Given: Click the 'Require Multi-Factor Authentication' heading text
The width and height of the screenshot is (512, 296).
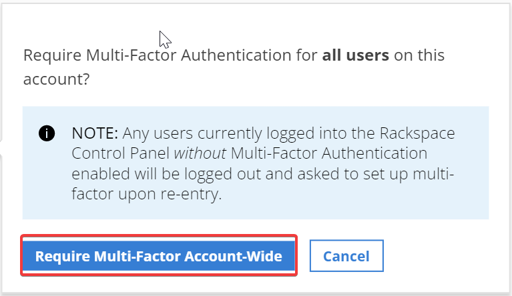Looking at the screenshot, I should pos(158,55).
